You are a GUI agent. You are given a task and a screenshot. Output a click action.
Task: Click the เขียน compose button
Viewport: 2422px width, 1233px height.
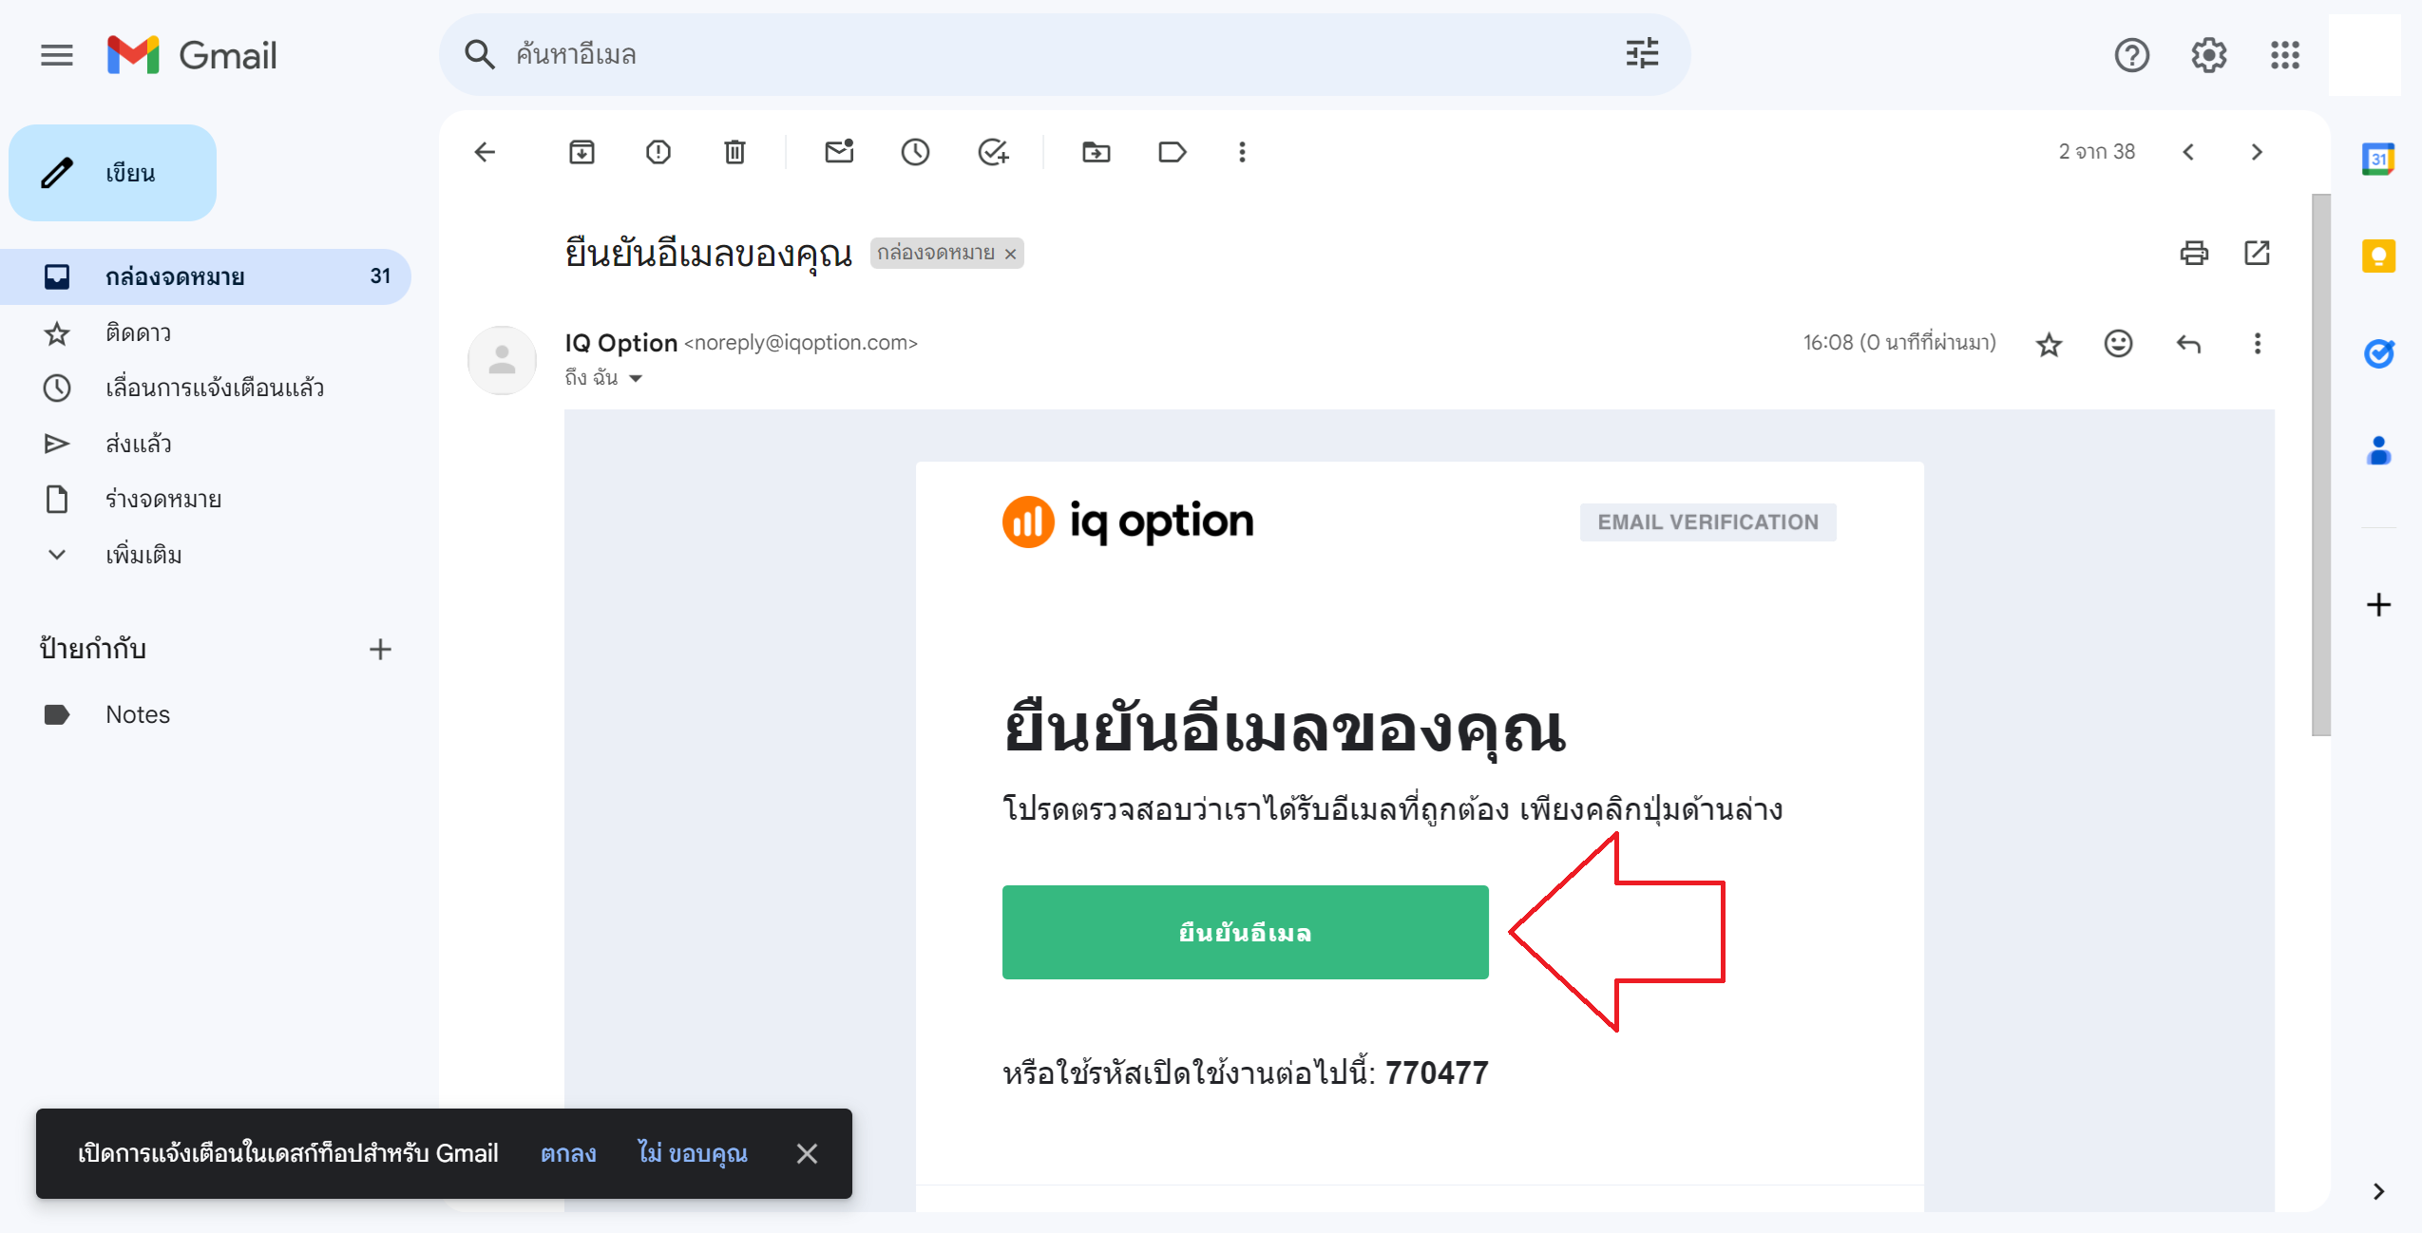(113, 173)
